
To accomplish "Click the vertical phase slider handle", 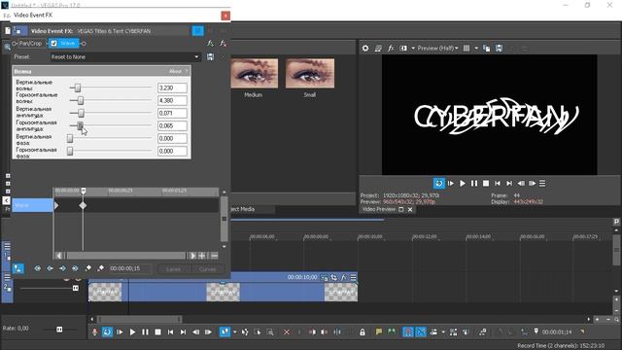I will pos(70,138).
